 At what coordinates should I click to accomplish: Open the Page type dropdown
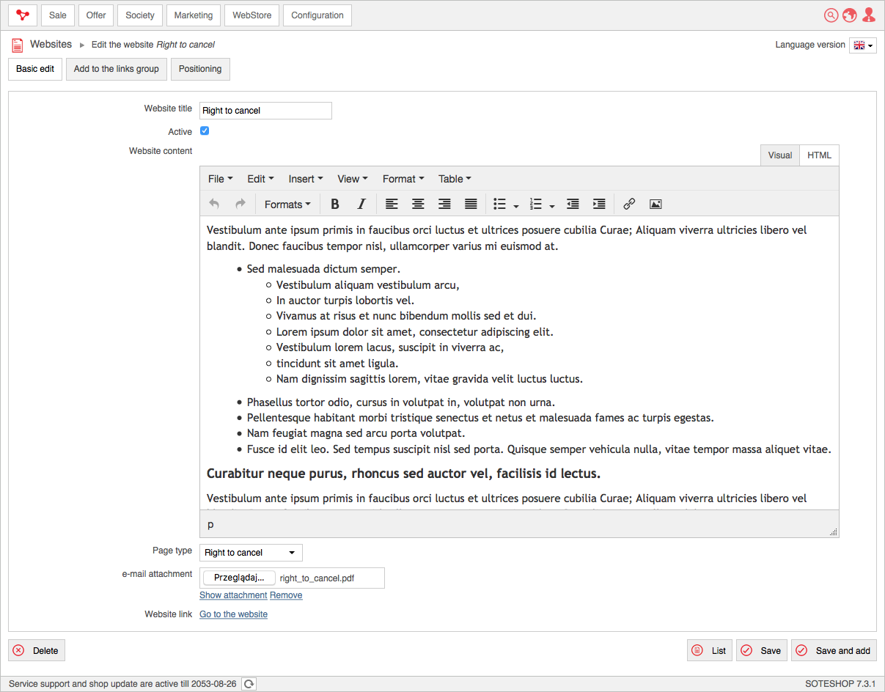(251, 553)
